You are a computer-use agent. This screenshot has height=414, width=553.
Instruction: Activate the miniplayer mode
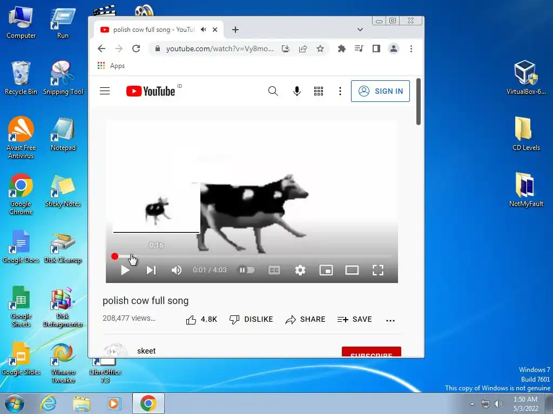326,270
